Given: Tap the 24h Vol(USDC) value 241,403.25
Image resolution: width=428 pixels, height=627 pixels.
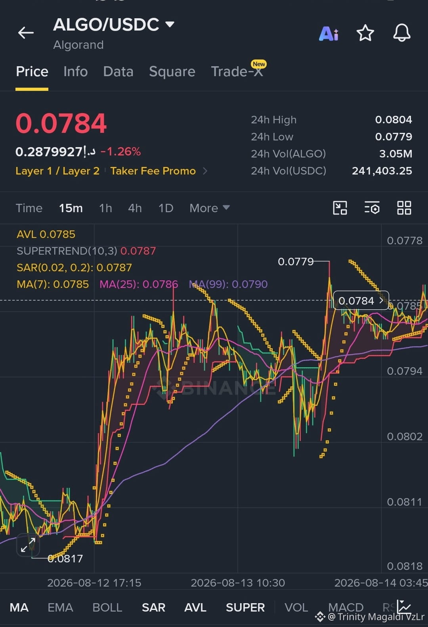Looking at the screenshot, I should (382, 171).
